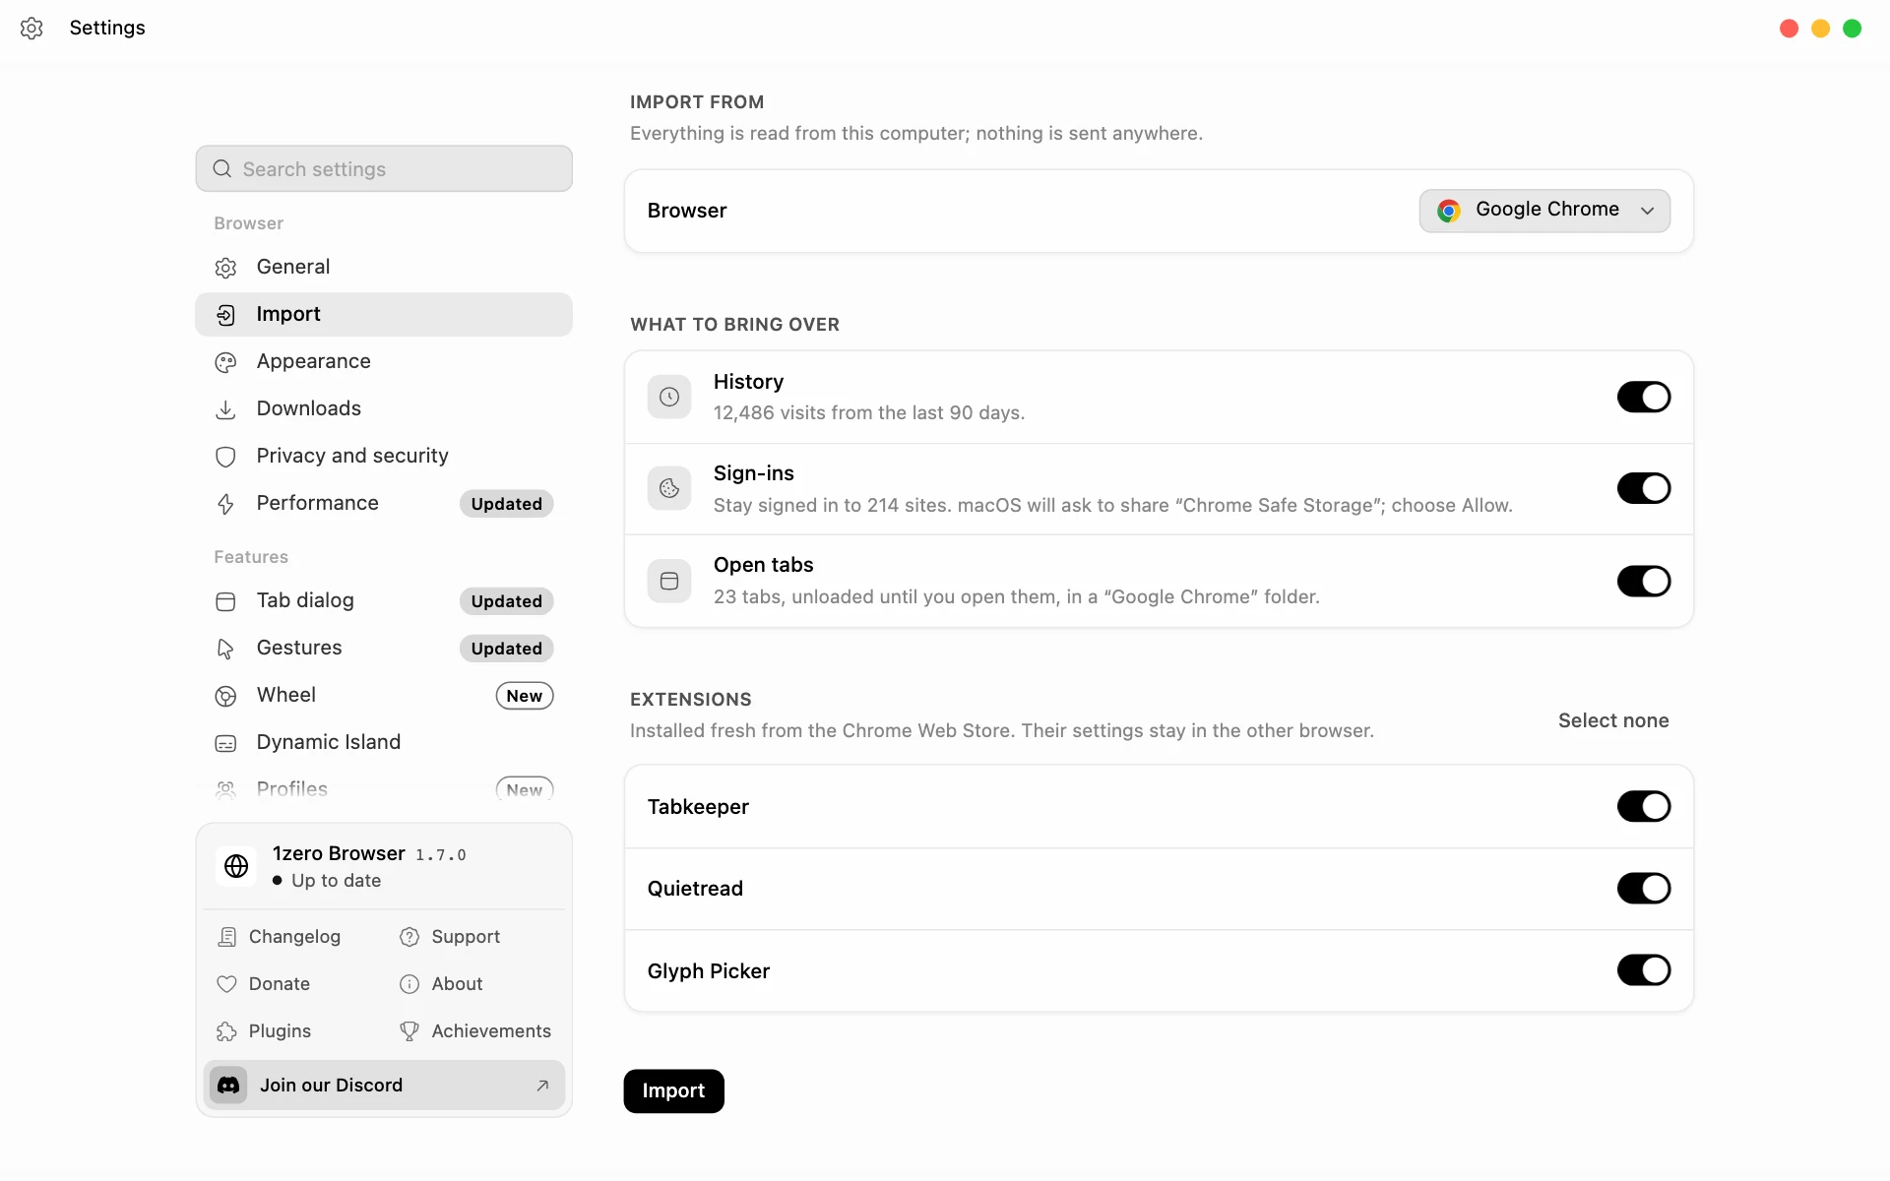Click the 1zero Browser version text
Image resolution: width=1890 pixels, height=1181 pixels.
coord(440,854)
